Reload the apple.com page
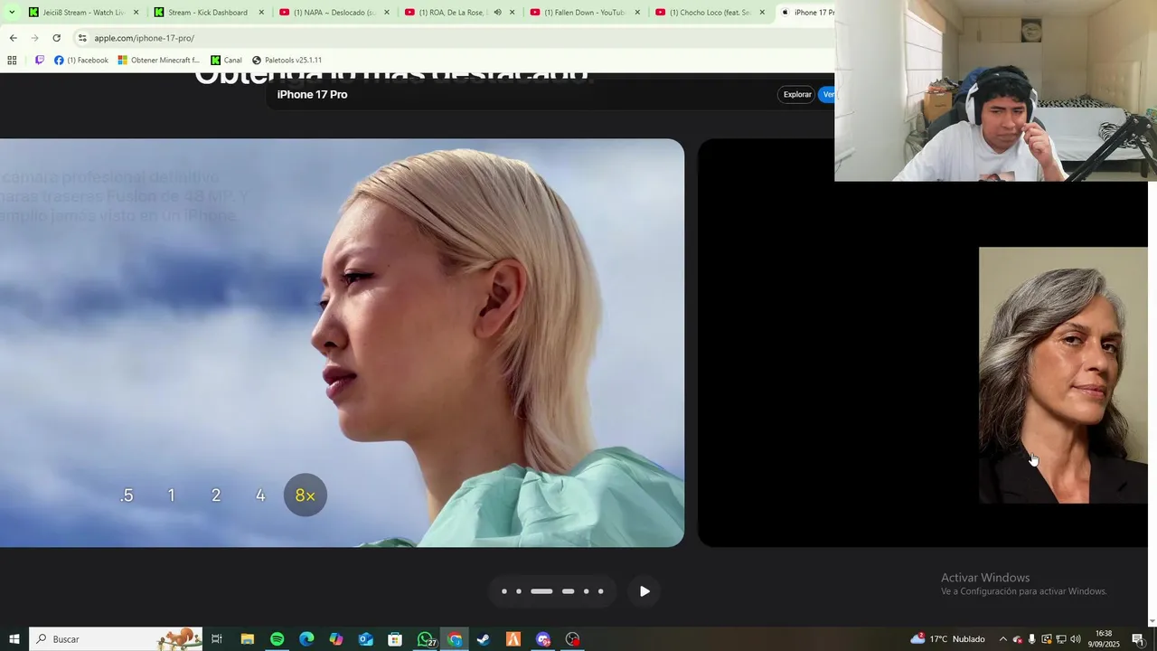The height and width of the screenshot is (651, 1157). [x=56, y=38]
